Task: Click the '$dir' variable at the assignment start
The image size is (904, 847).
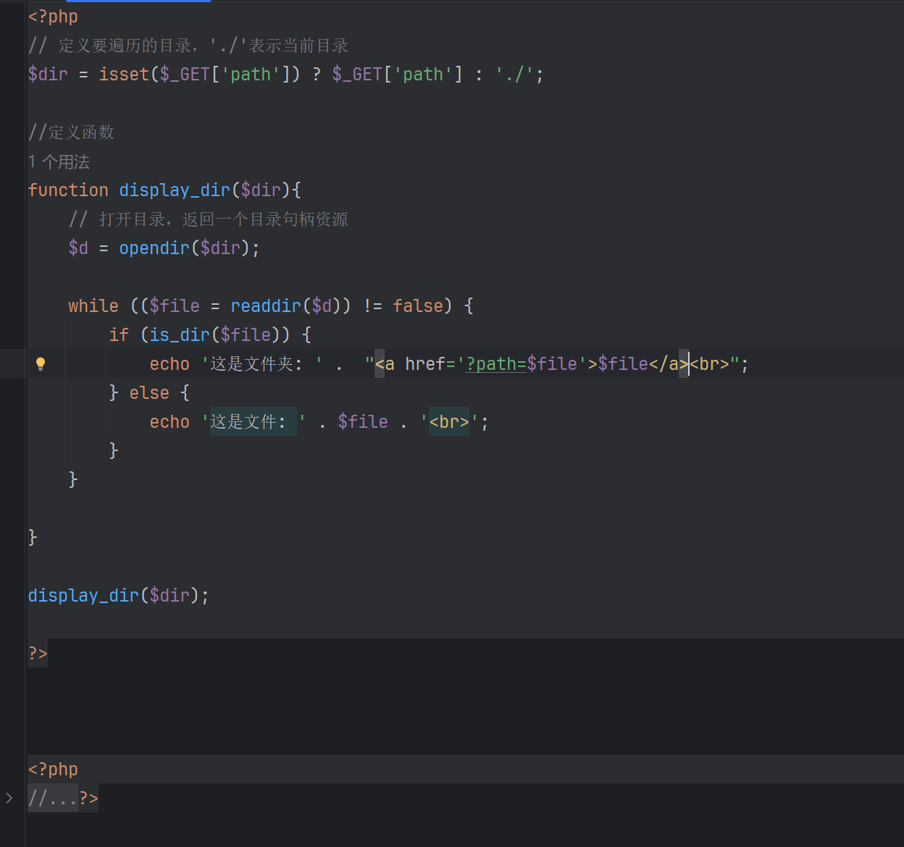Action: click(48, 74)
